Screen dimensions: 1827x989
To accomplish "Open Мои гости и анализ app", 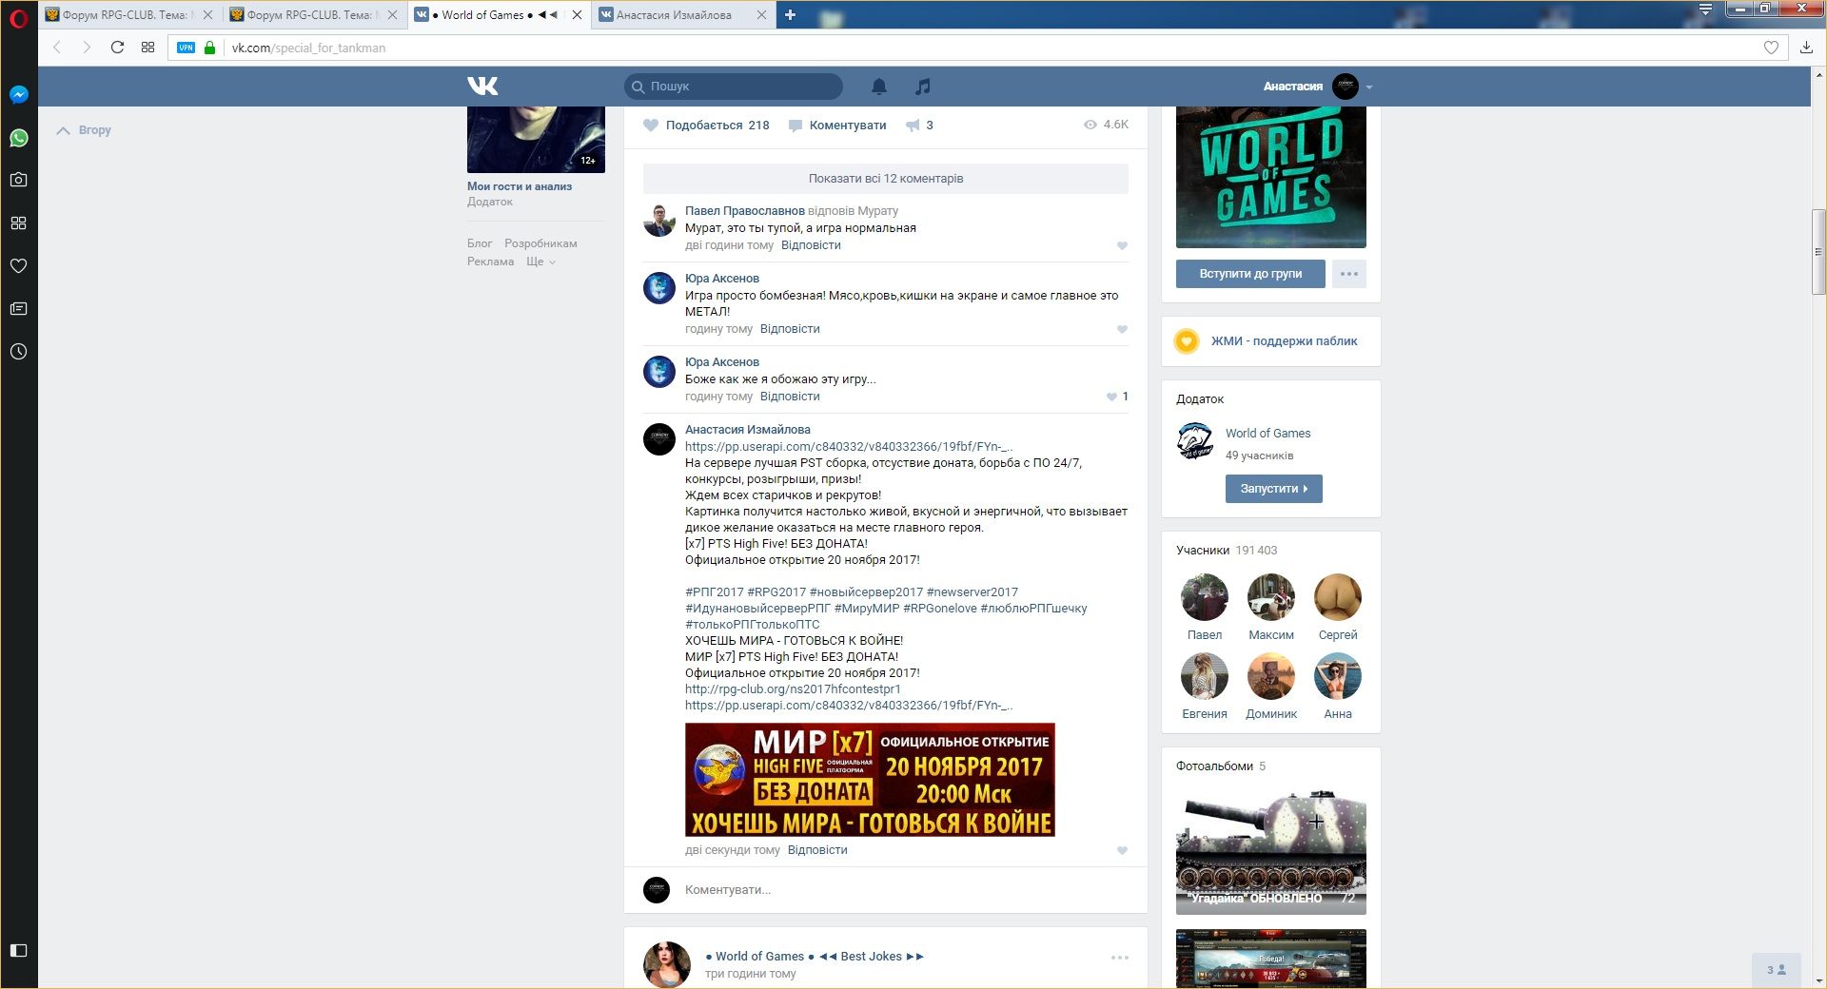I will [x=520, y=186].
